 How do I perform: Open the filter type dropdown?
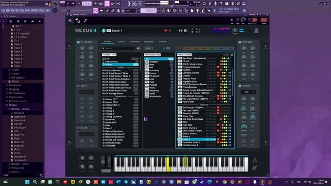86,134
